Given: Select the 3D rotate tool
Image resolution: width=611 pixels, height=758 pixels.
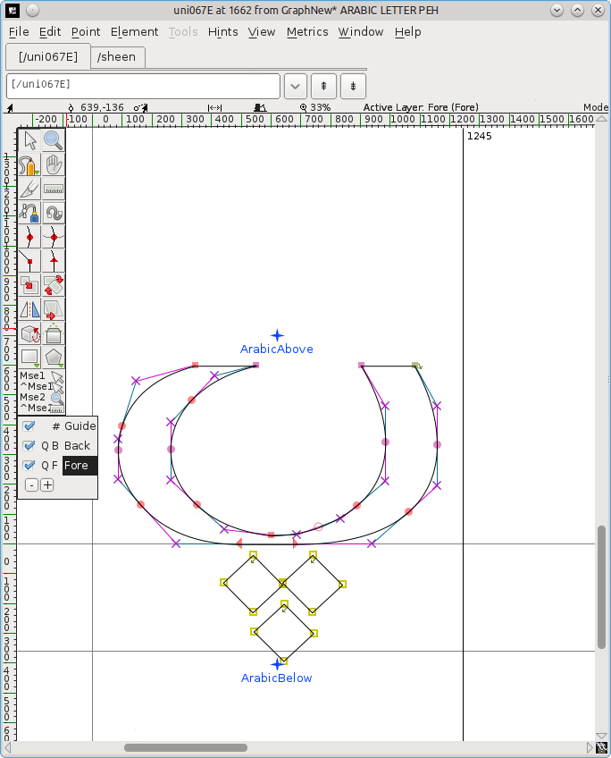Looking at the screenshot, I should [x=29, y=334].
